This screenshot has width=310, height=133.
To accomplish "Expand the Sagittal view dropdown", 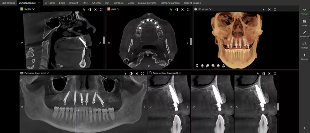I will (34, 9).
